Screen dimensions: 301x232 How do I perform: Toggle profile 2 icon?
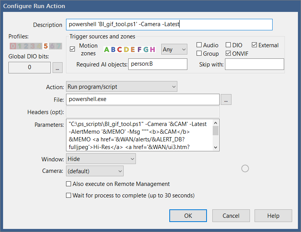tap(26, 46)
